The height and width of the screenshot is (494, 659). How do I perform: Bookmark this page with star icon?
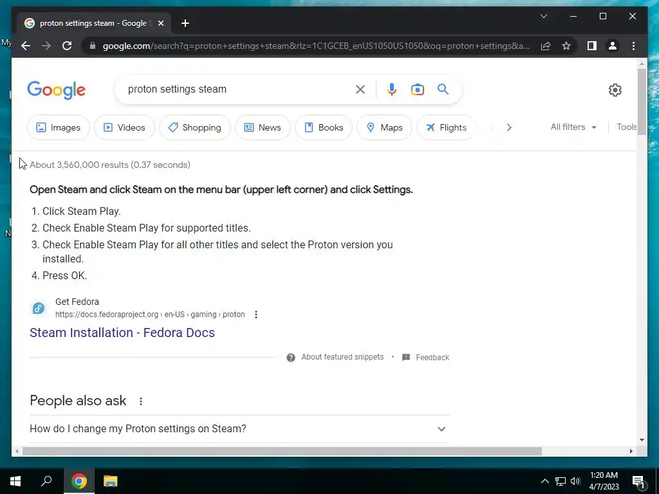[x=566, y=46]
